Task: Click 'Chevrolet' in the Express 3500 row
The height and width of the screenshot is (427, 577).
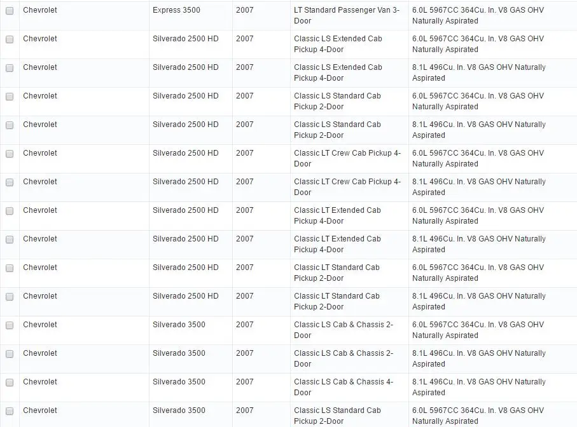Action: pos(39,10)
